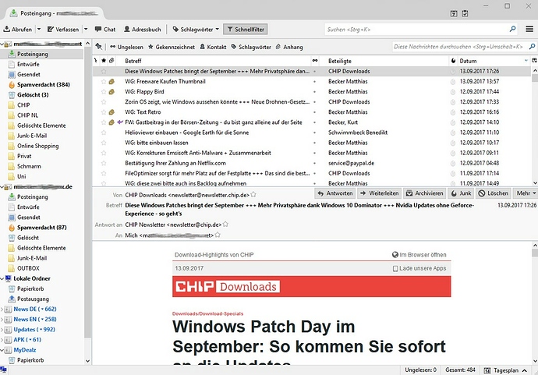
Task: Click the attachment column header icon
Action: pyautogui.click(x=111, y=61)
